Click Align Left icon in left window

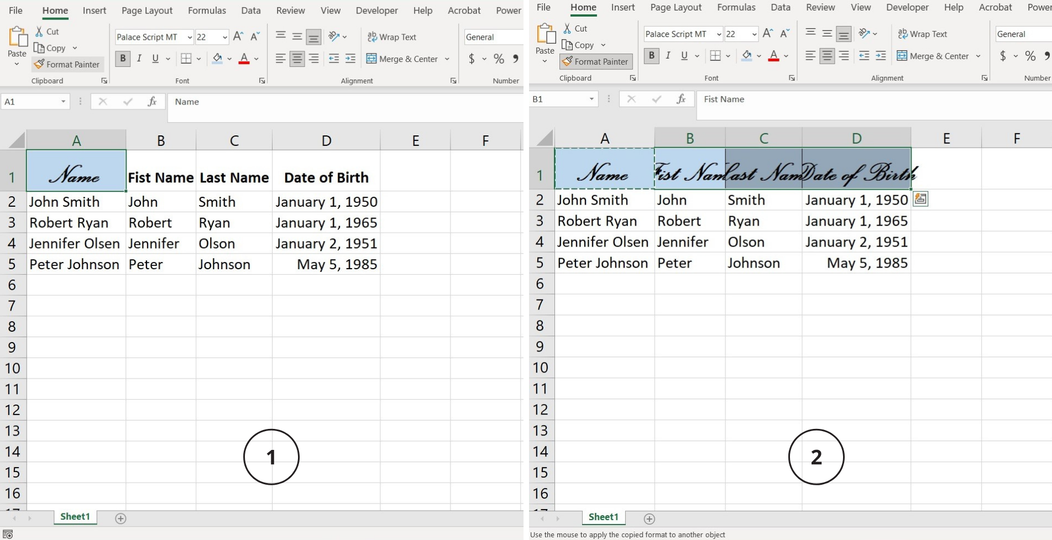[281, 59]
